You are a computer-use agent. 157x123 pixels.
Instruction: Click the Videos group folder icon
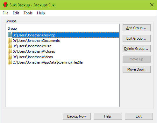10,57
